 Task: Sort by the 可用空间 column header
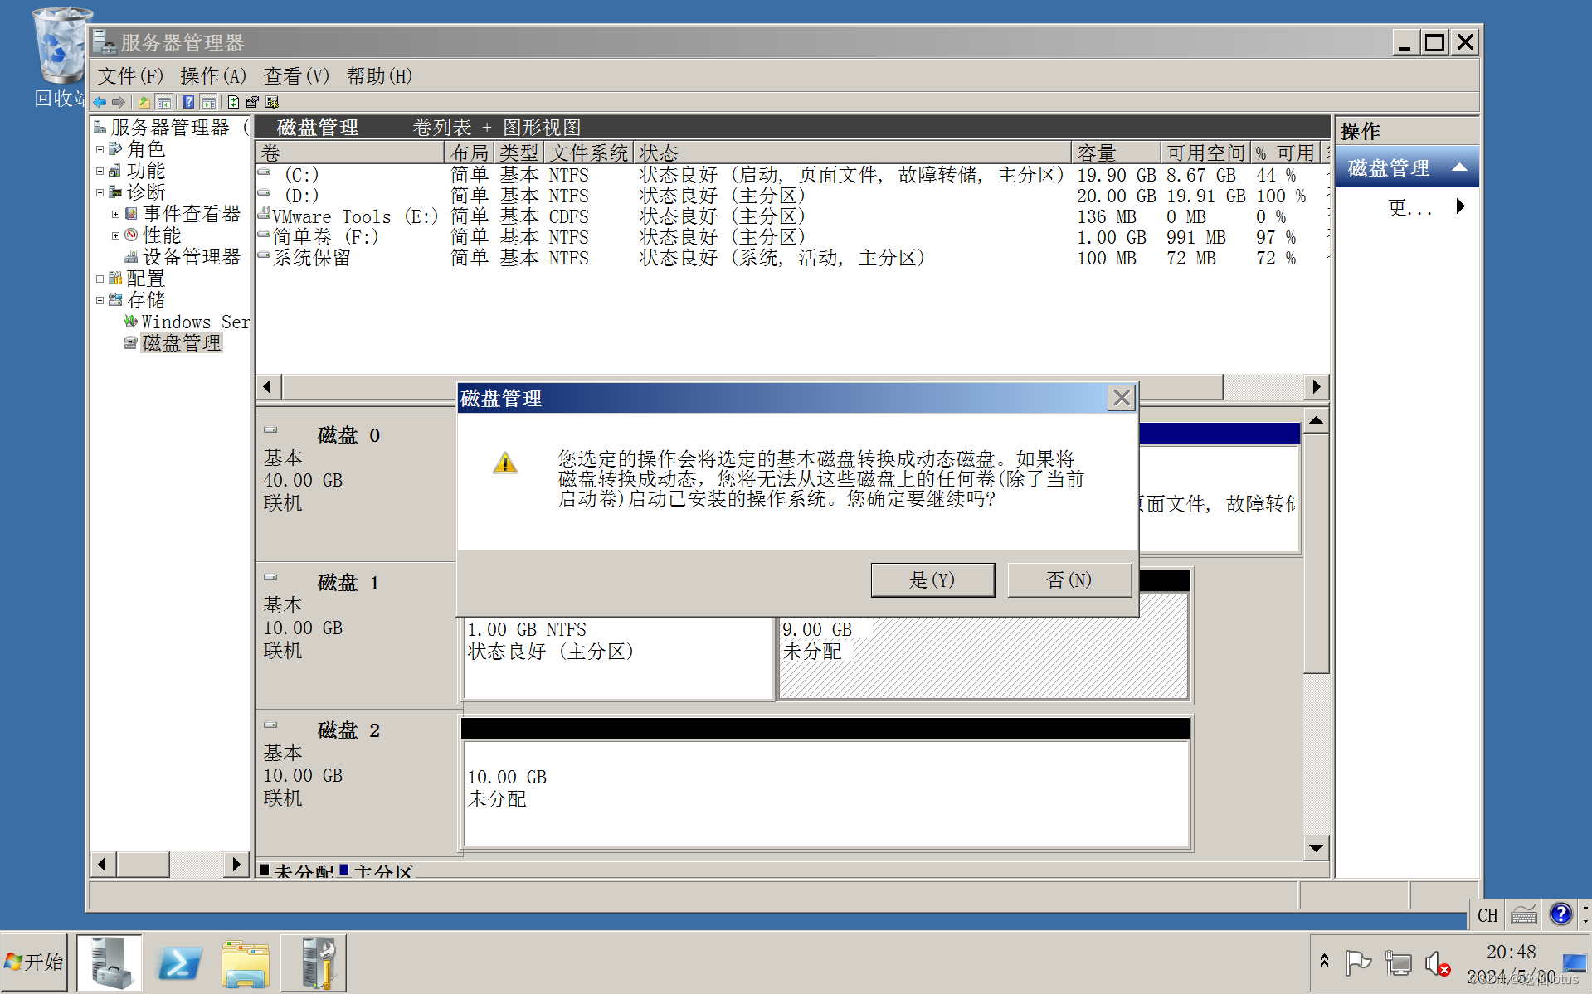(x=1206, y=153)
